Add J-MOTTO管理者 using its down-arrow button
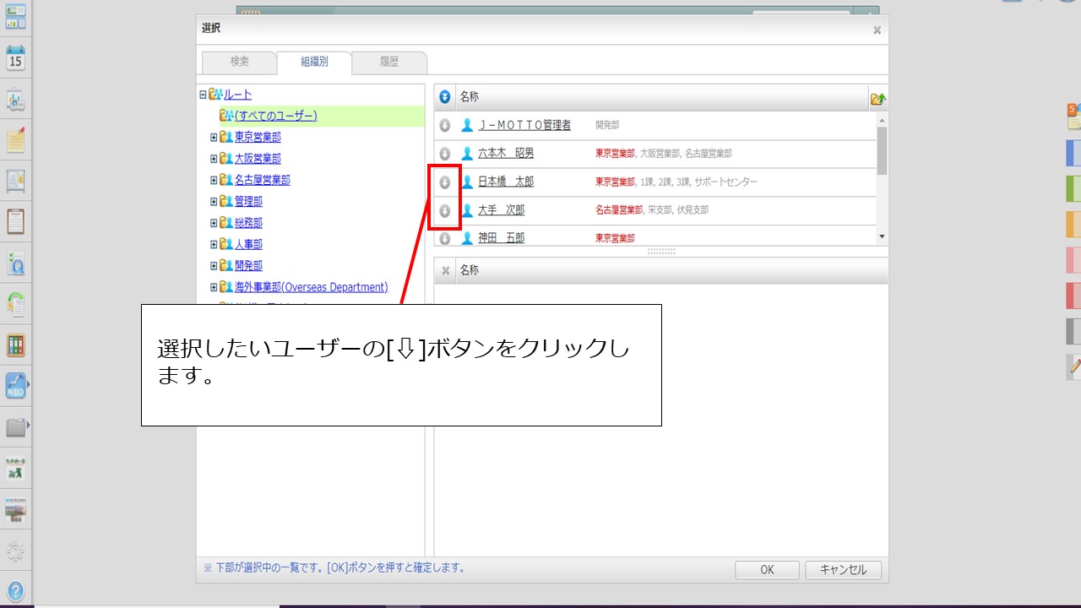Image resolution: width=1081 pixels, height=608 pixels. click(x=445, y=126)
